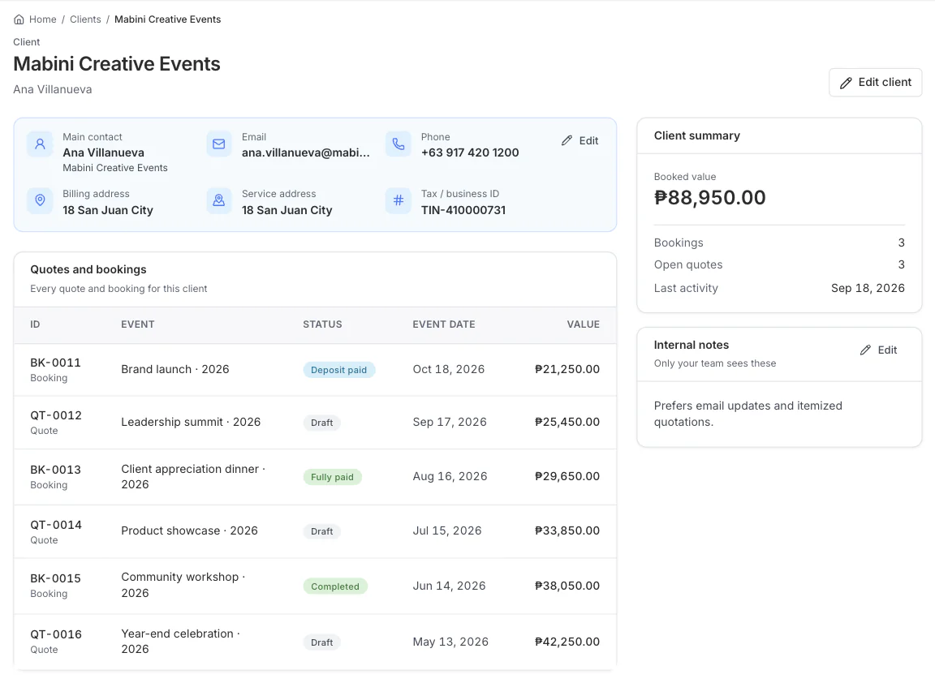Click the truncated email address ana.villanueva@mabi...
Viewport: 935px width, 683px height.
point(305,152)
